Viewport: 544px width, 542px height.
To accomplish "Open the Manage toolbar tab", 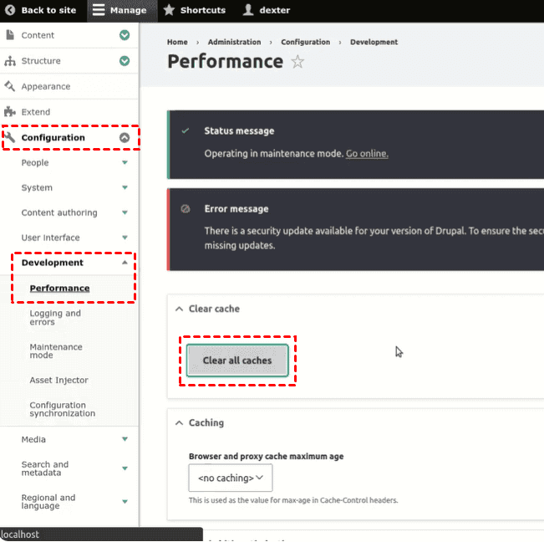I will coord(122,10).
